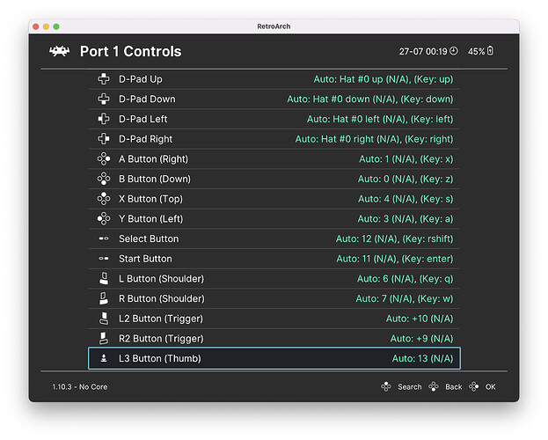Click the A Button (Right) face-button icon
The height and width of the screenshot is (440, 548).
(103, 159)
